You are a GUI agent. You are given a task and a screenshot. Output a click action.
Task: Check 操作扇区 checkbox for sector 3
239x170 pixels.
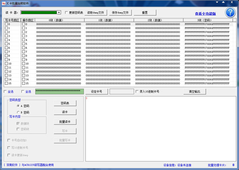pos(24,36)
